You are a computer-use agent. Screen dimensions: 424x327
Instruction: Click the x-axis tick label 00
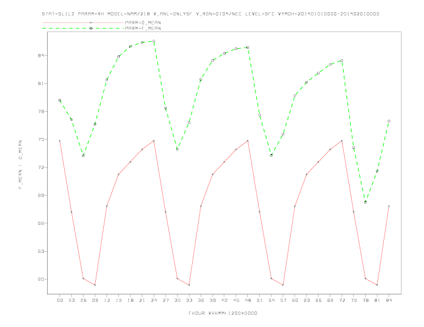(x=60, y=300)
